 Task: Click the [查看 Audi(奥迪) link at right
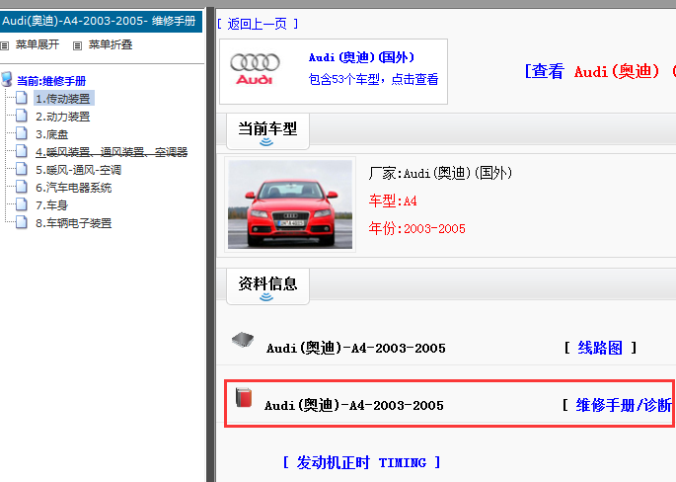[x=599, y=71]
